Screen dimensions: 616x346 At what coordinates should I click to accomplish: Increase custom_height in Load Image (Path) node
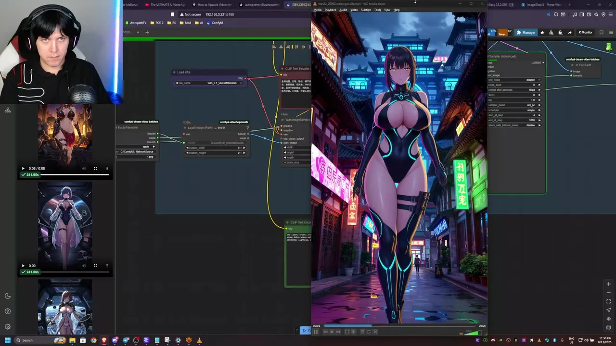(244, 153)
